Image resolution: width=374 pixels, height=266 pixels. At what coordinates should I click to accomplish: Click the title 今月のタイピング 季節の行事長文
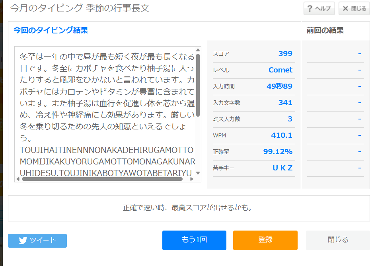tap(80, 8)
